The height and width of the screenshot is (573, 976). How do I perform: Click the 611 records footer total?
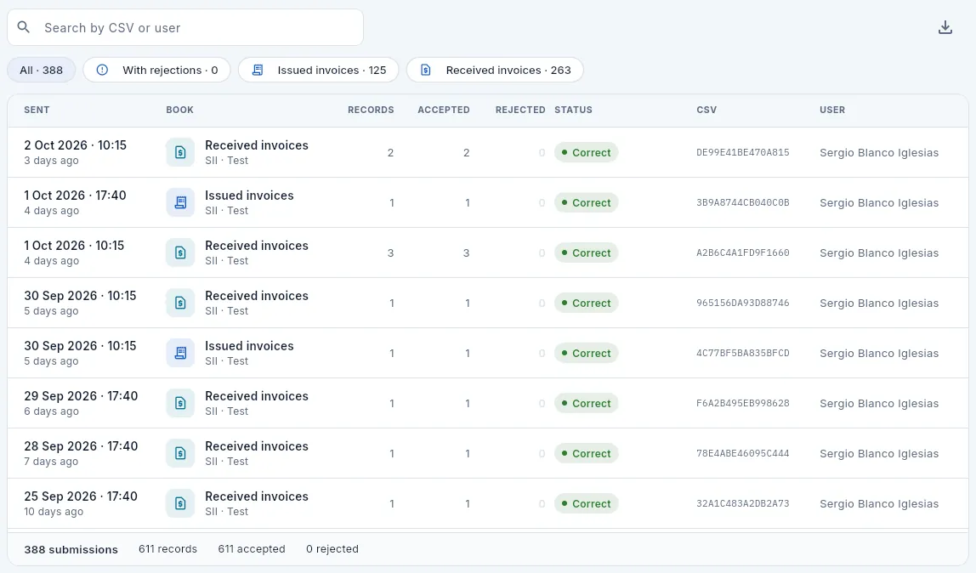click(168, 548)
